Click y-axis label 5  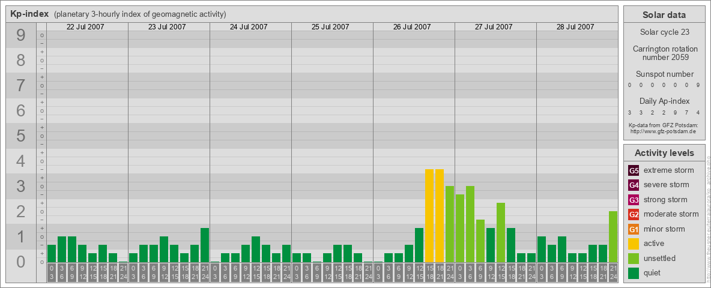coord(20,136)
